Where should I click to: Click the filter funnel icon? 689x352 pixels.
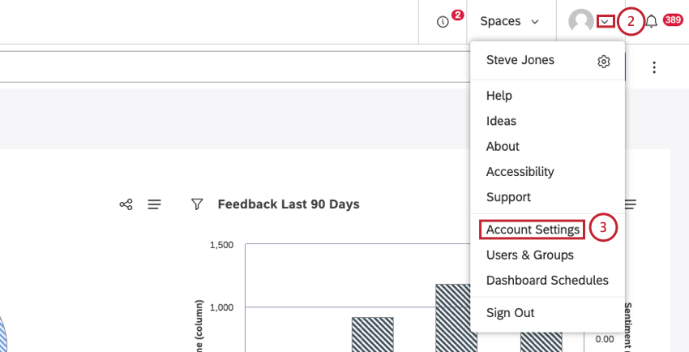coord(196,204)
